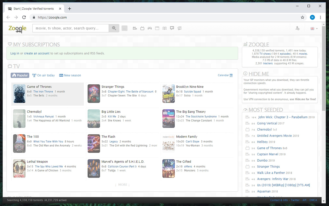Click The Flash poster thumbnail
Viewport: 329px width, 206px height.
tap(94, 144)
